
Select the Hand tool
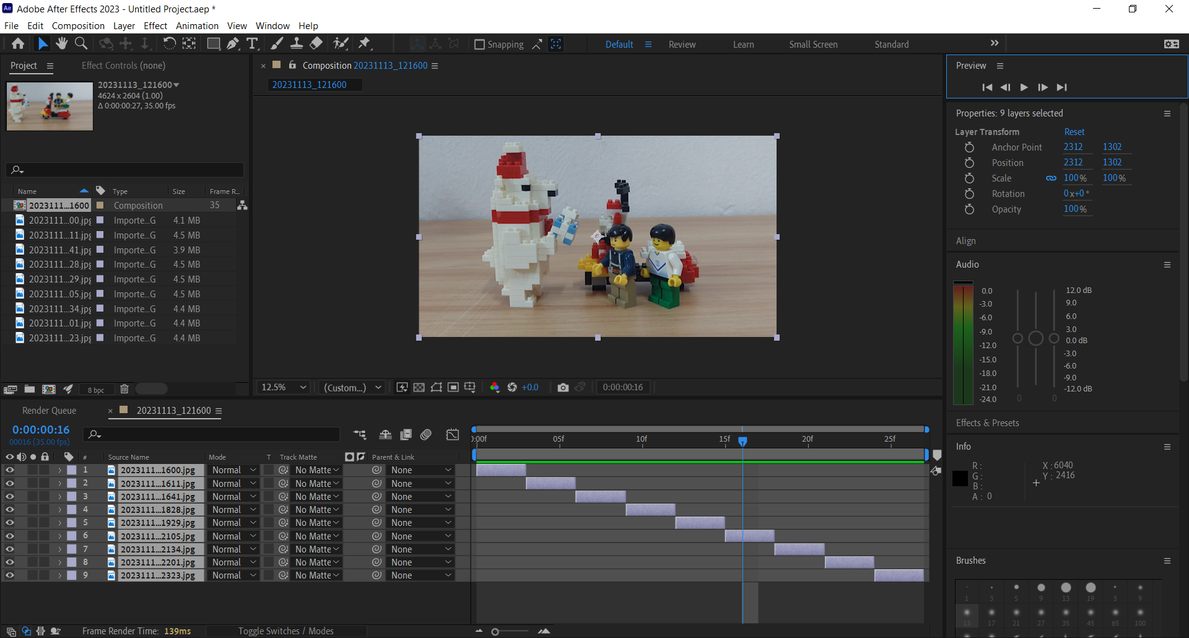point(61,43)
